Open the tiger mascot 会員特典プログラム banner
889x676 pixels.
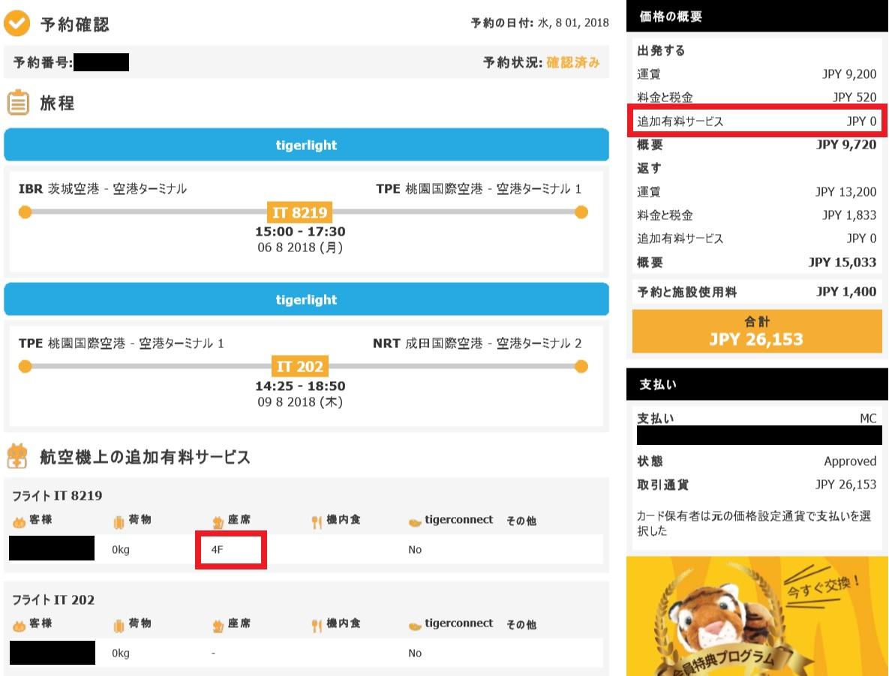756,615
